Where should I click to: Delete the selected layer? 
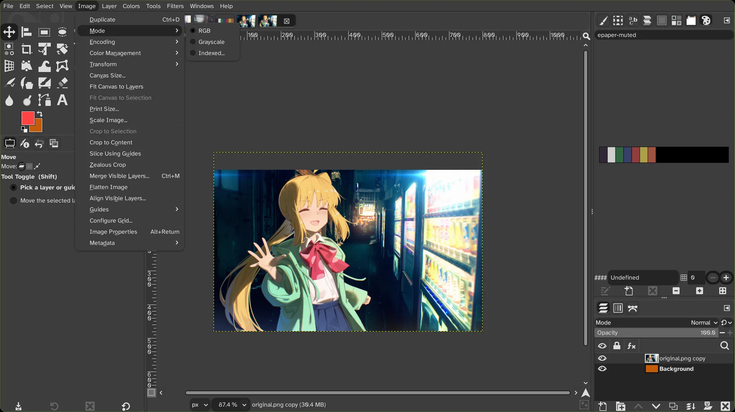(x=725, y=406)
